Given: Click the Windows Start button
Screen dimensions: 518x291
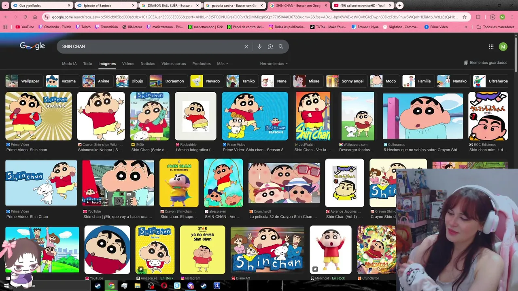Looking at the screenshot, I should coord(6,286).
